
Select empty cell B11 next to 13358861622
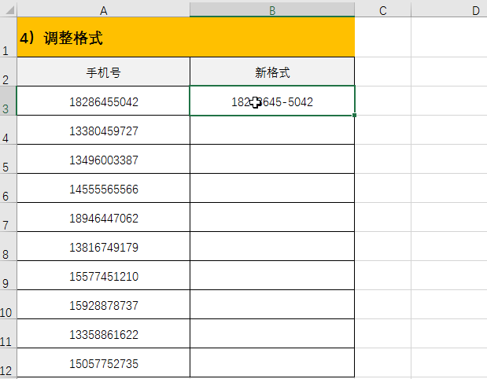coord(272,333)
